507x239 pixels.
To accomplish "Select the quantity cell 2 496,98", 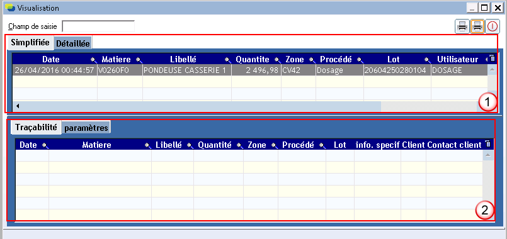I will point(256,70).
